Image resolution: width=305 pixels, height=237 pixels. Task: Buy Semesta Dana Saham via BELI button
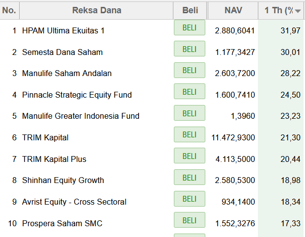[190, 49]
